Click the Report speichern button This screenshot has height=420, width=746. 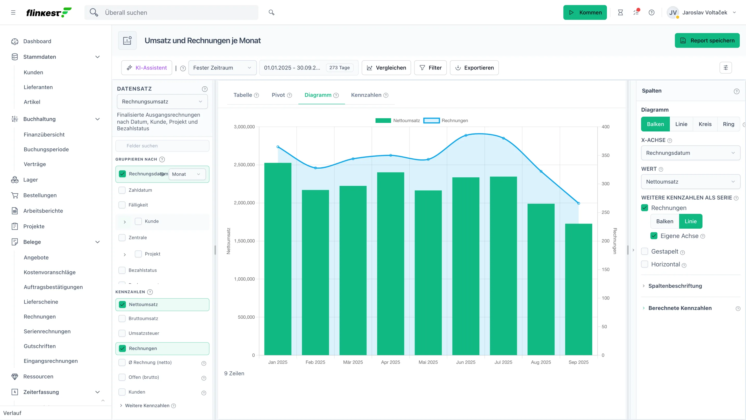pyautogui.click(x=707, y=41)
